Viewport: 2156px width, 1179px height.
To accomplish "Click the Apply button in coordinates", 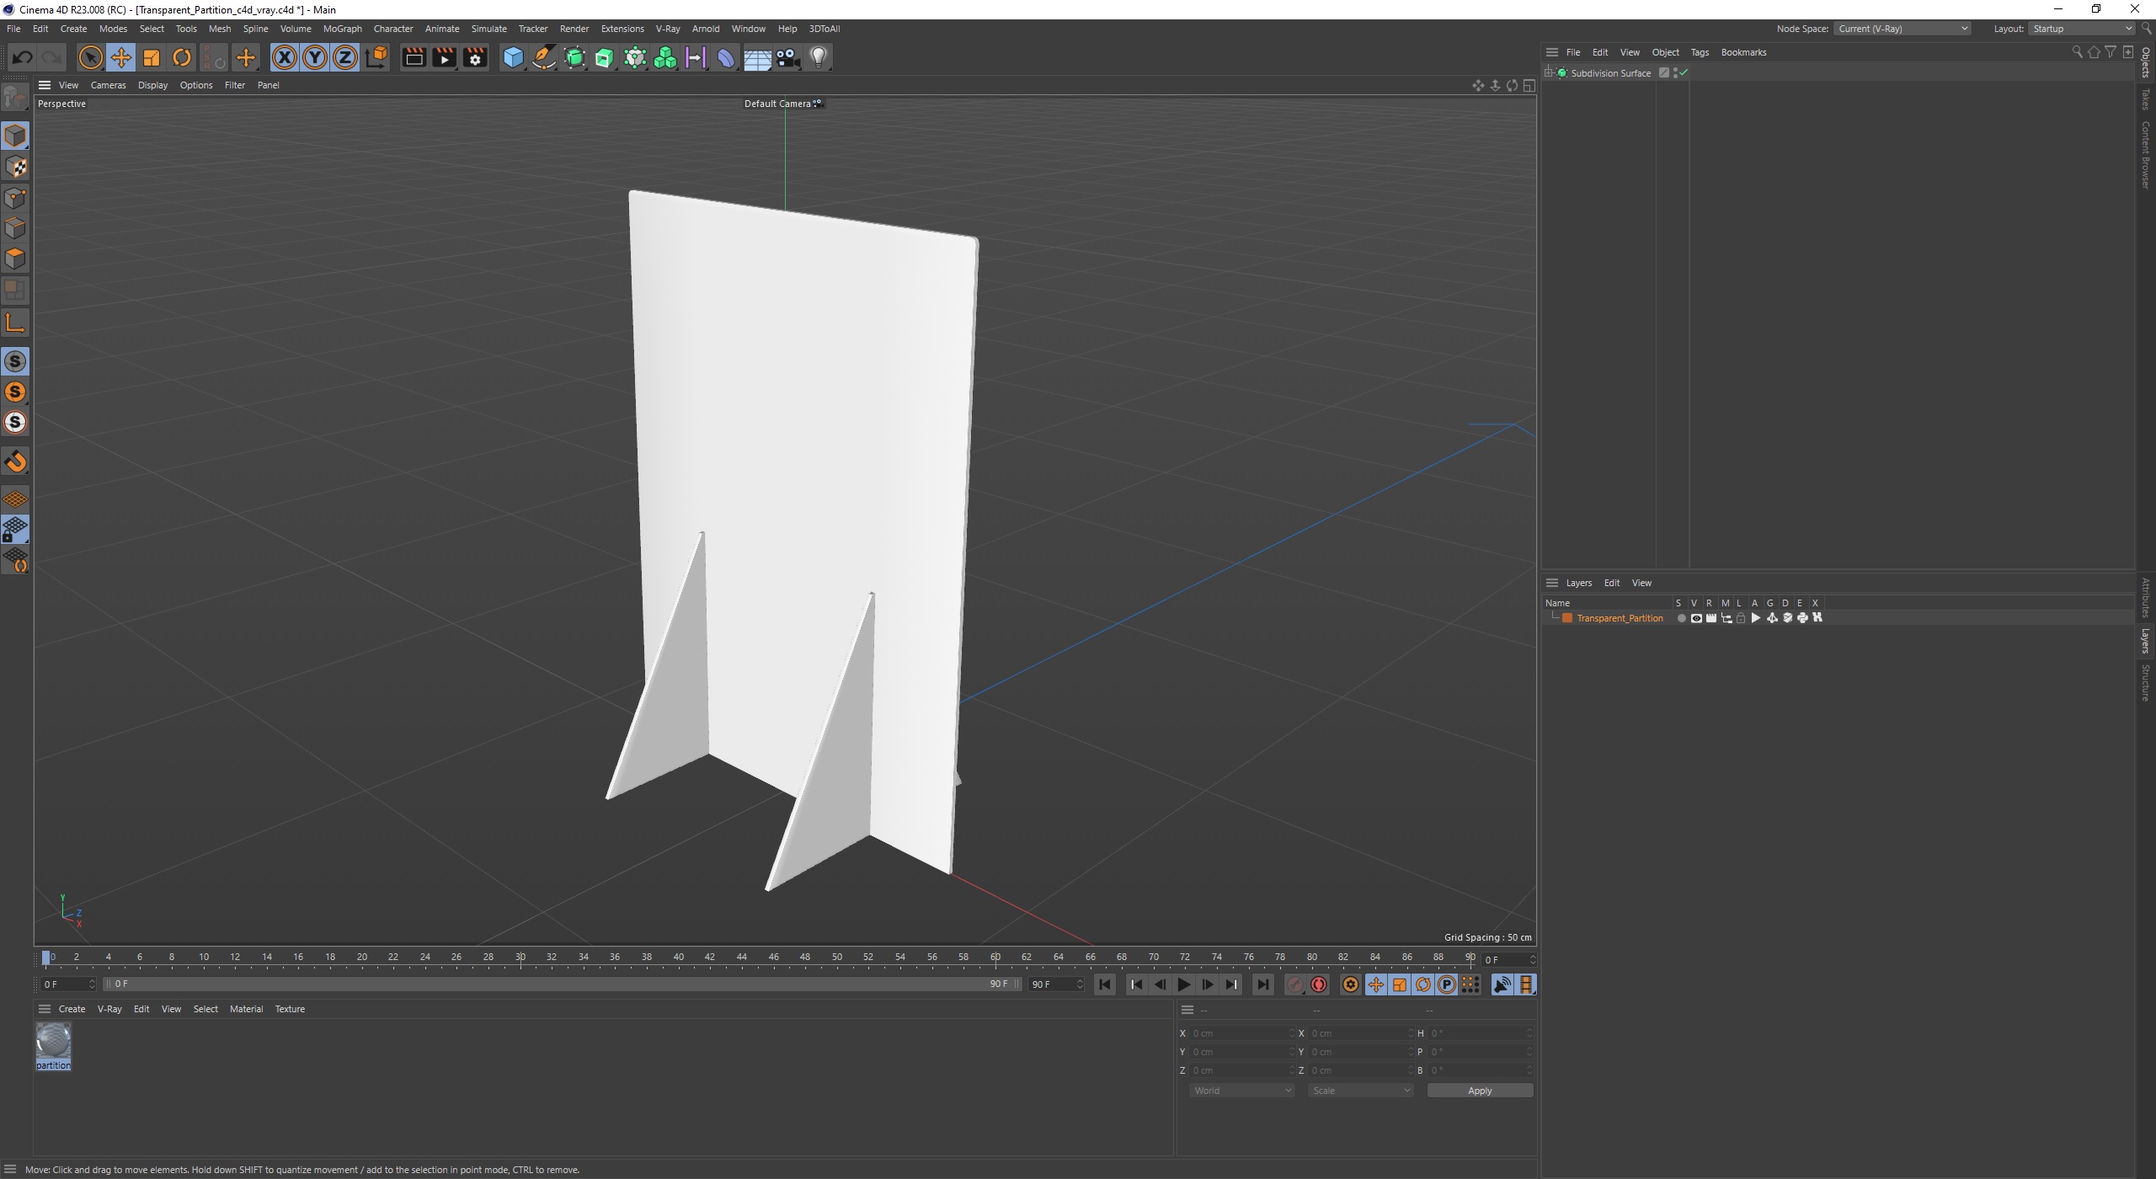I will pyautogui.click(x=1479, y=1091).
